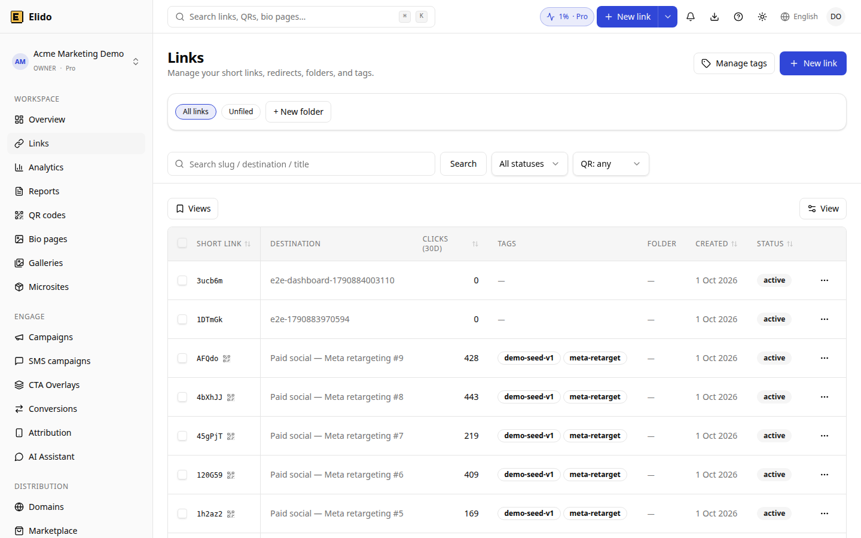Click New link button beside Manage tags

coord(813,63)
